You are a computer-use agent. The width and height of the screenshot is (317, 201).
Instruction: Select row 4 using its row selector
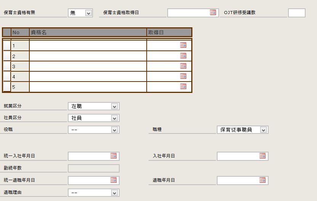pos(6,76)
